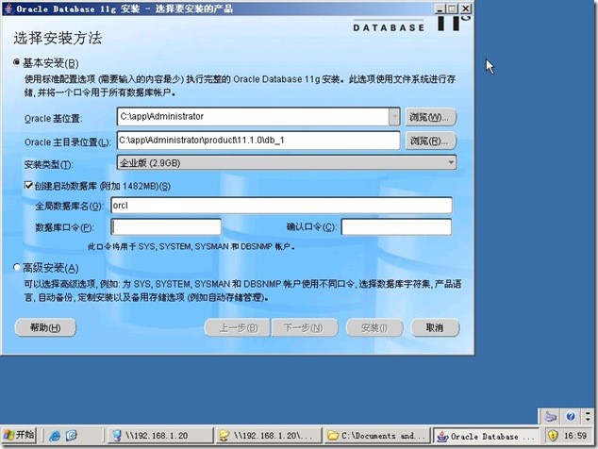Screen dimensions: 598x449
Task: Open C:\Documents and... folder taskbar item
Action: pyautogui.click(x=375, y=436)
